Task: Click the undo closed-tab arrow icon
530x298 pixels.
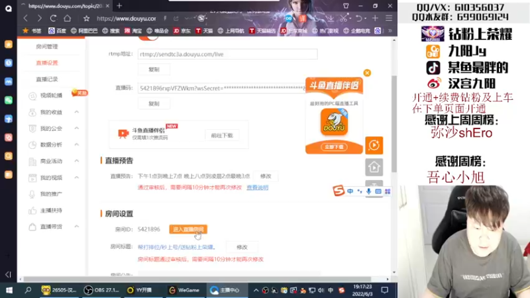Action: pyautogui.click(x=359, y=19)
